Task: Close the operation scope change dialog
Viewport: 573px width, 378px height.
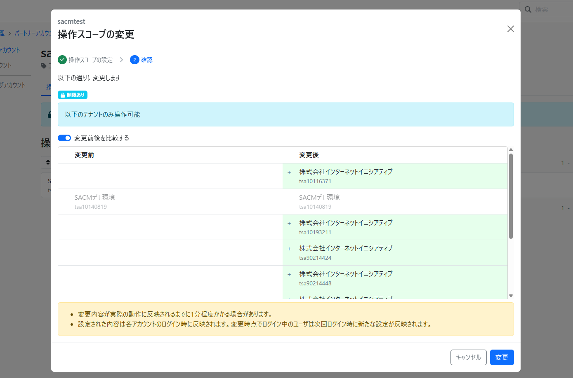Action: click(x=510, y=29)
